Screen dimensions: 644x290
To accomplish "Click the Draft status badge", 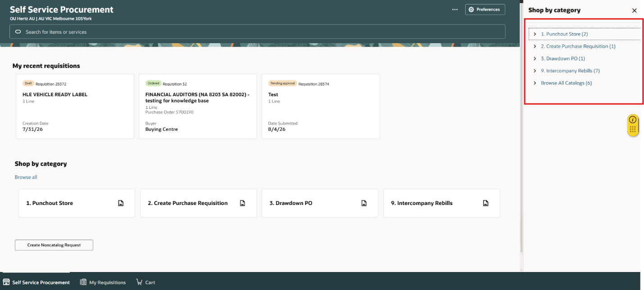I will tap(28, 83).
